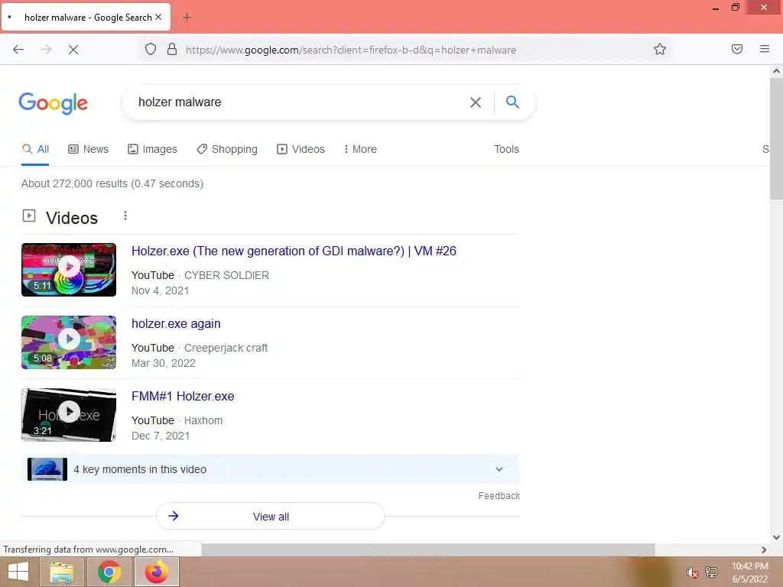Click the View all videos button

click(271, 516)
